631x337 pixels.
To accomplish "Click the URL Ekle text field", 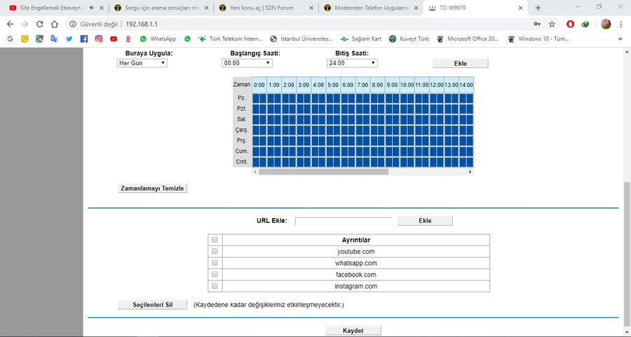I will click(x=343, y=221).
